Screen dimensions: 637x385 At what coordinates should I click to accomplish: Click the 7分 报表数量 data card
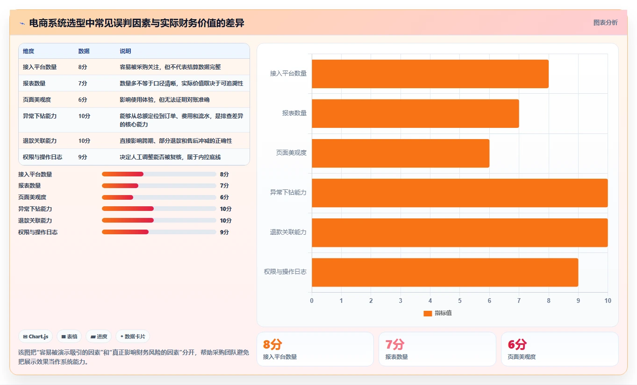click(437, 349)
